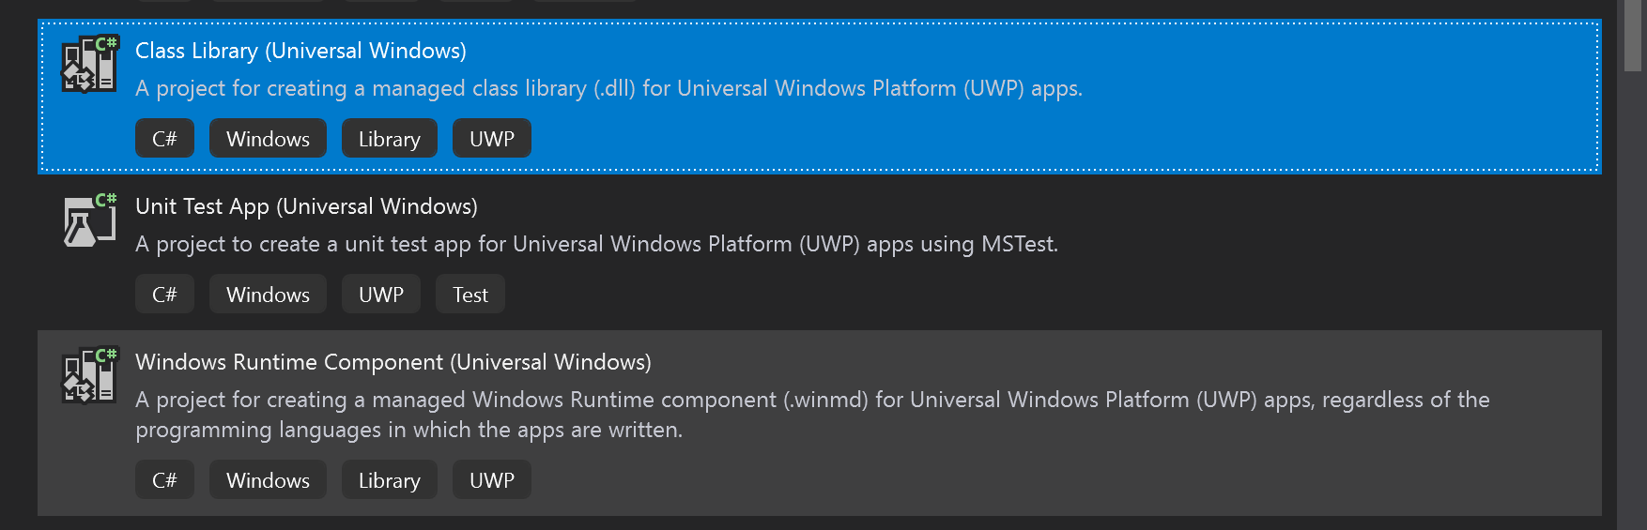The height and width of the screenshot is (530, 1647).
Task: Select Windows Runtime Component (Universal Windows) title
Action: click(393, 362)
